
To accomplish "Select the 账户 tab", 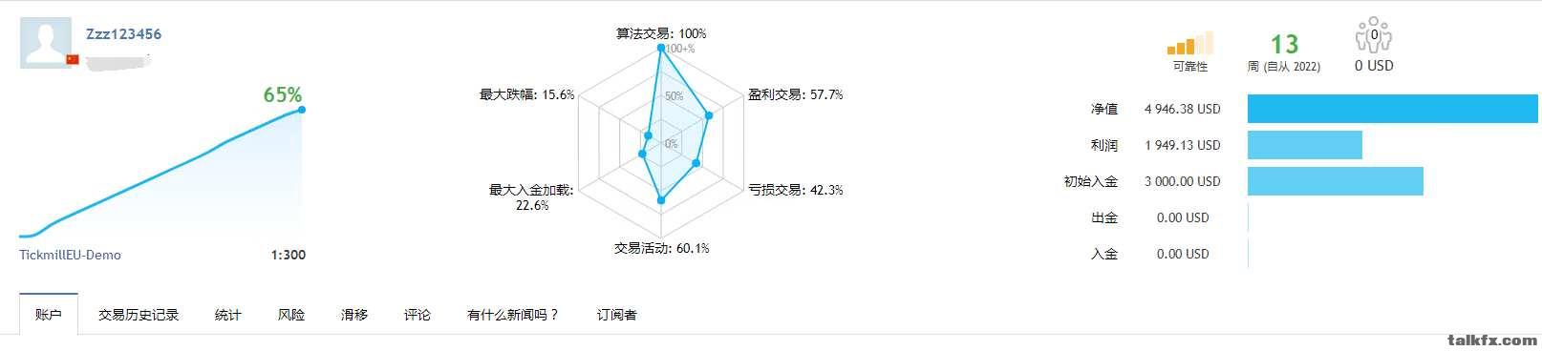I will (49, 315).
